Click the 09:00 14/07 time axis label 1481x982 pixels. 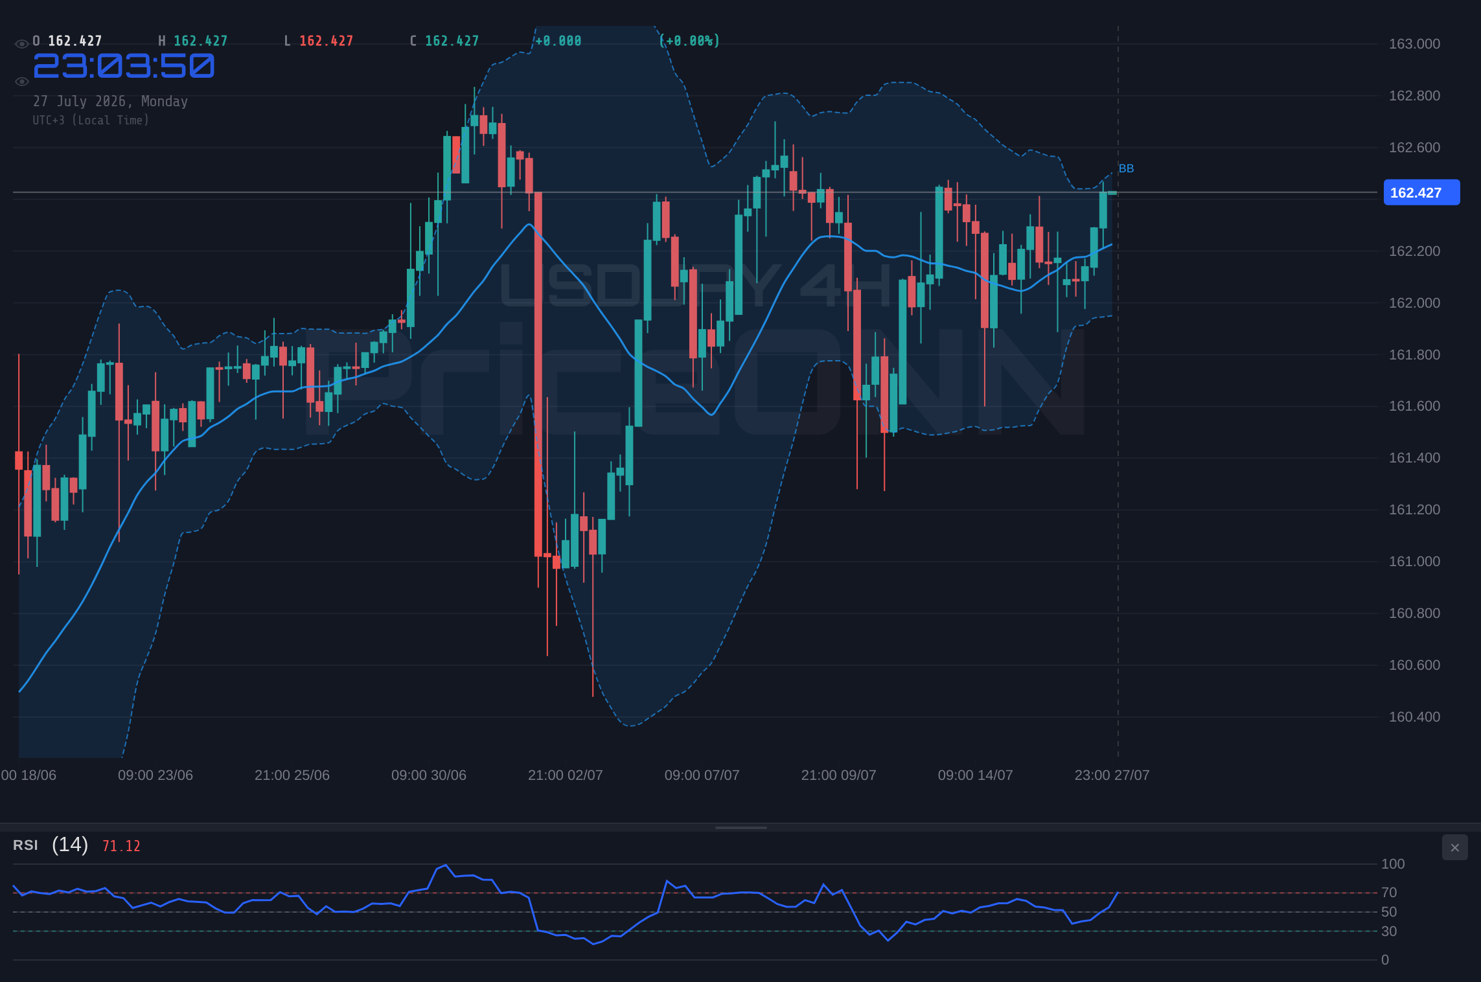(x=975, y=775)
